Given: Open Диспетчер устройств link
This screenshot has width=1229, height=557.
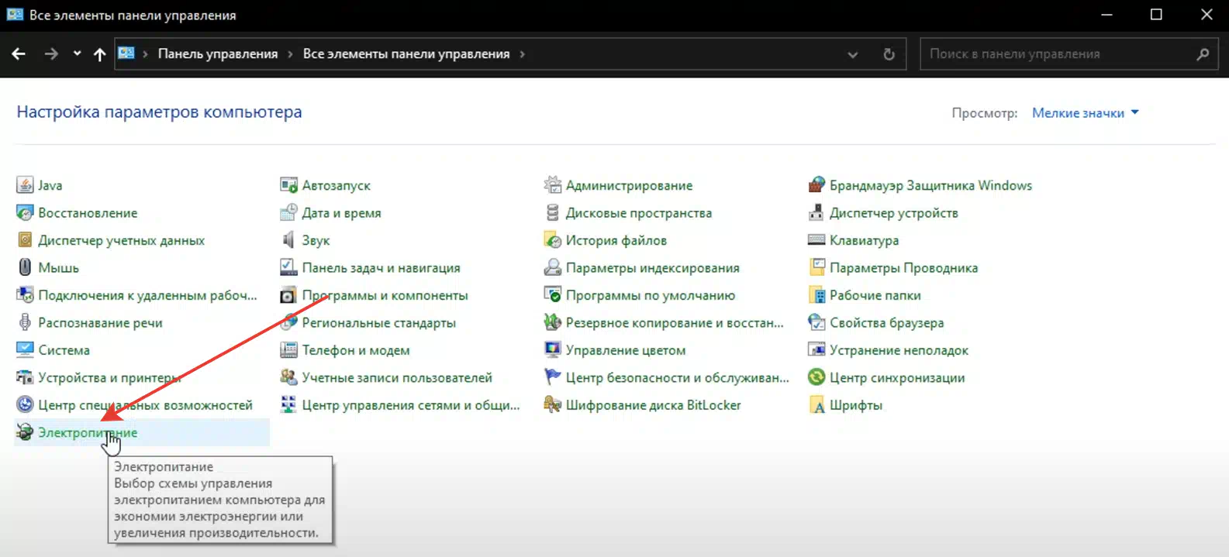Looking at the screenshot, I should click(x=893, y=213).
